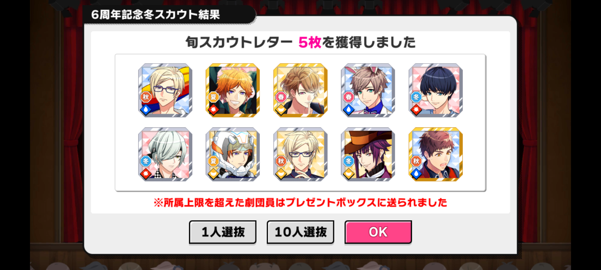Open the bunny-eared character card

coord(368,90)
